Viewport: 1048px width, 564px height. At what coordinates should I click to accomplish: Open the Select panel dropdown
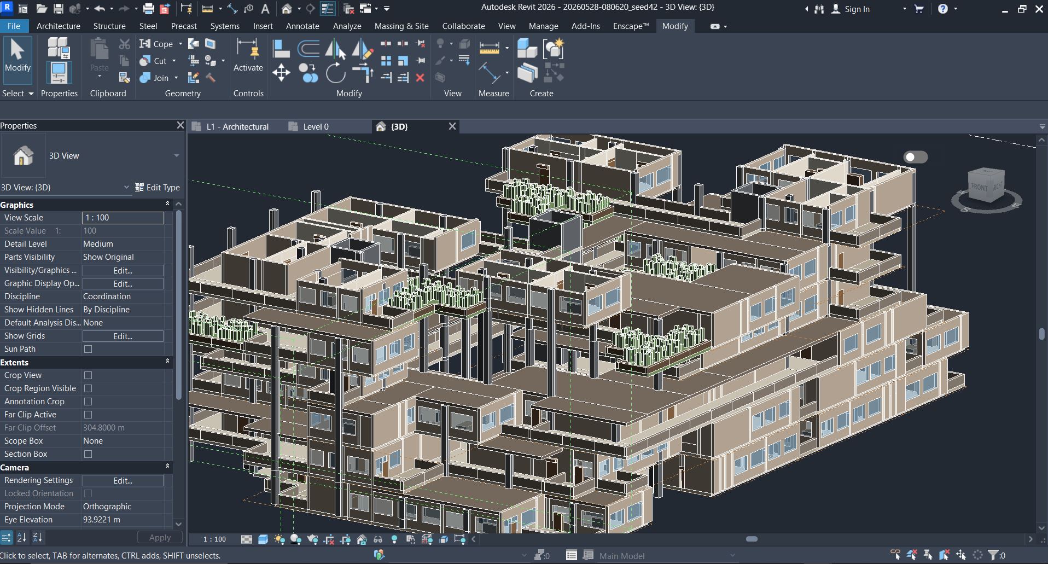click(18, 94)
